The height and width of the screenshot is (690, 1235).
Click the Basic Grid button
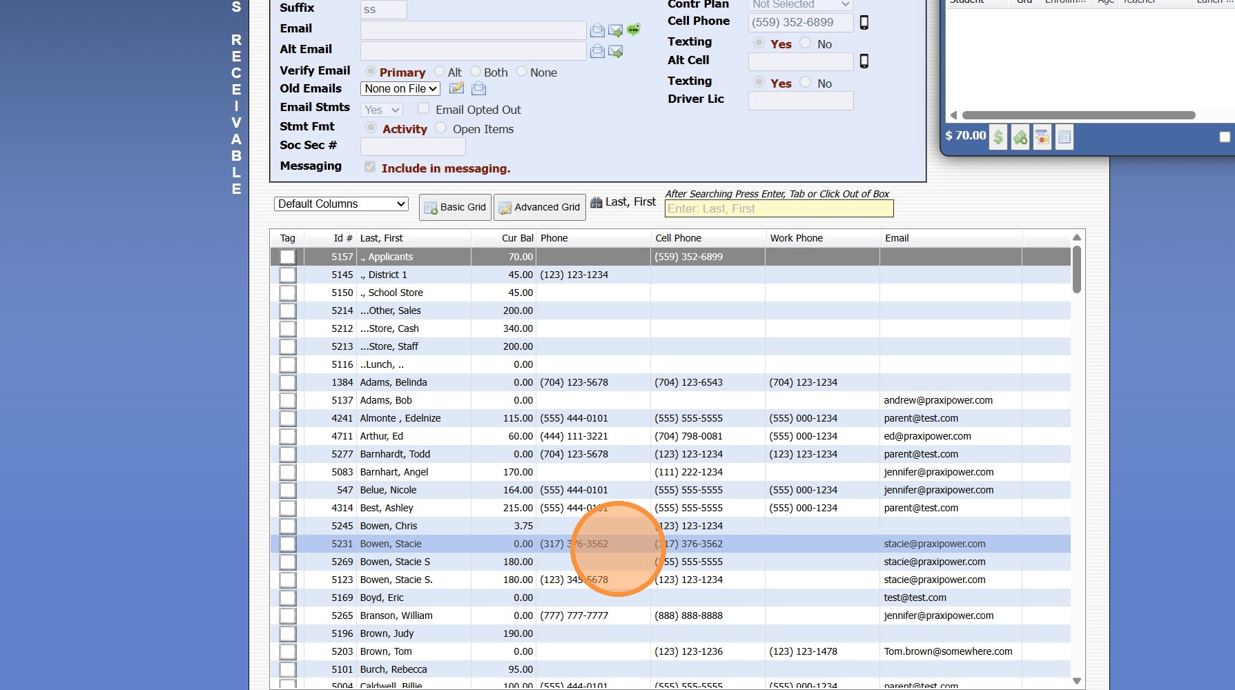point(455,207)
